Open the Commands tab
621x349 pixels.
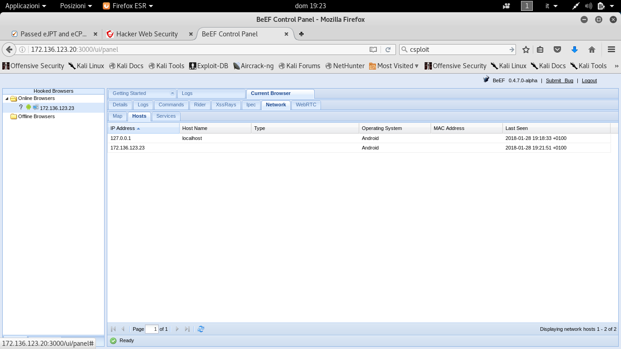(171, 105)
